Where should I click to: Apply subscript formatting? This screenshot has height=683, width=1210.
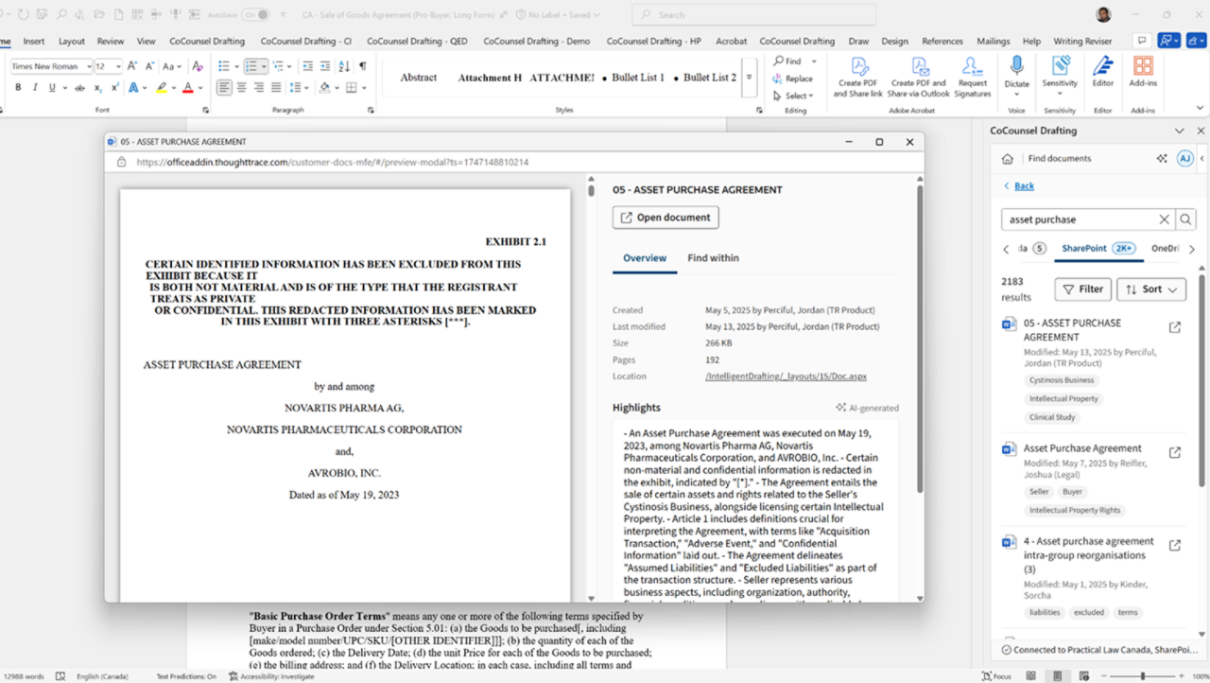pos(97,87)
